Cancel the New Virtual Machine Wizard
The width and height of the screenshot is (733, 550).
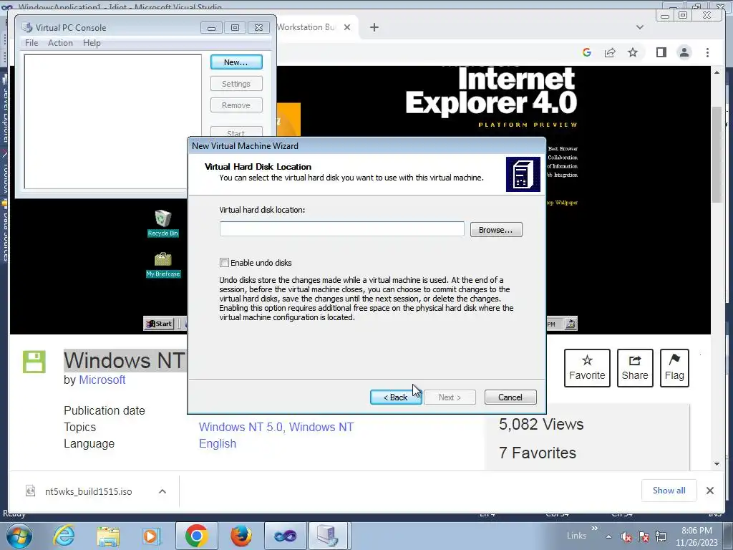(510, 397)
